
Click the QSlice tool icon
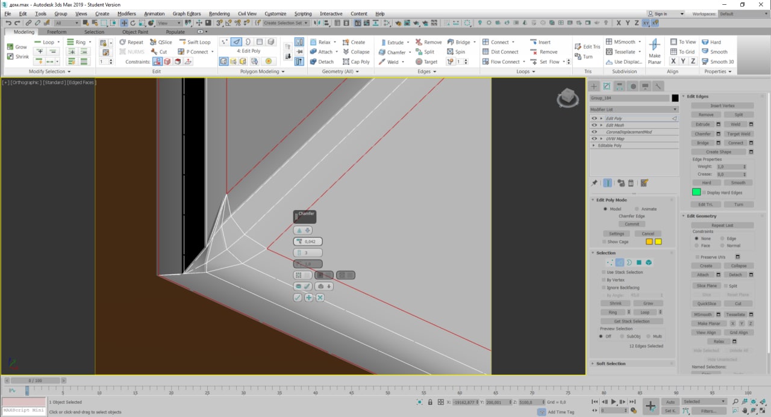[x=154, y=42]
